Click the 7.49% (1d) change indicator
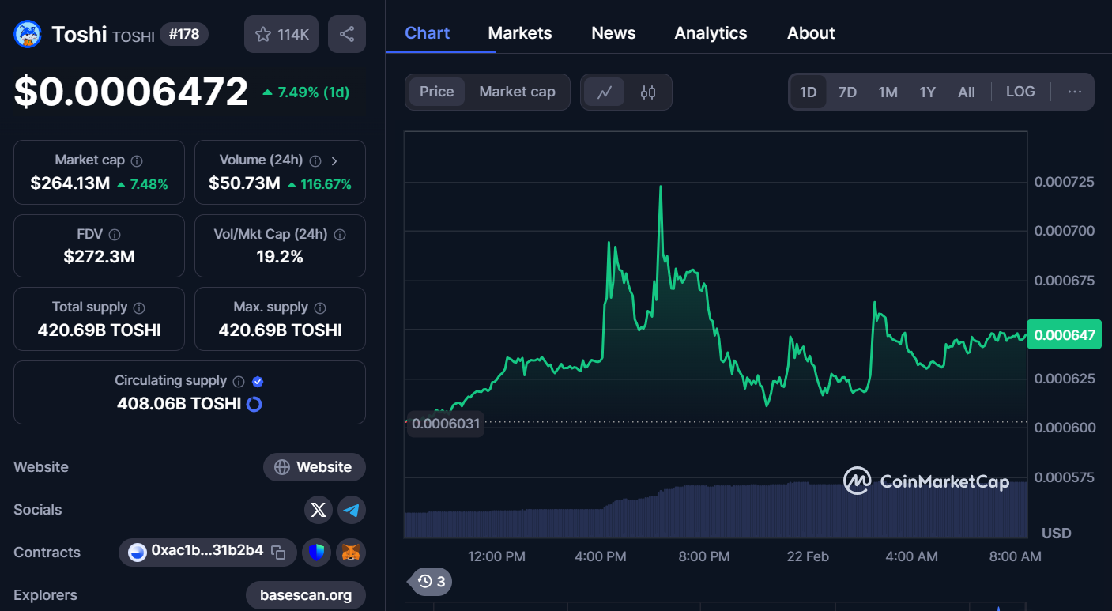Image resolution: width=1112 pixels, height=611 pixels. click(306, 92)
